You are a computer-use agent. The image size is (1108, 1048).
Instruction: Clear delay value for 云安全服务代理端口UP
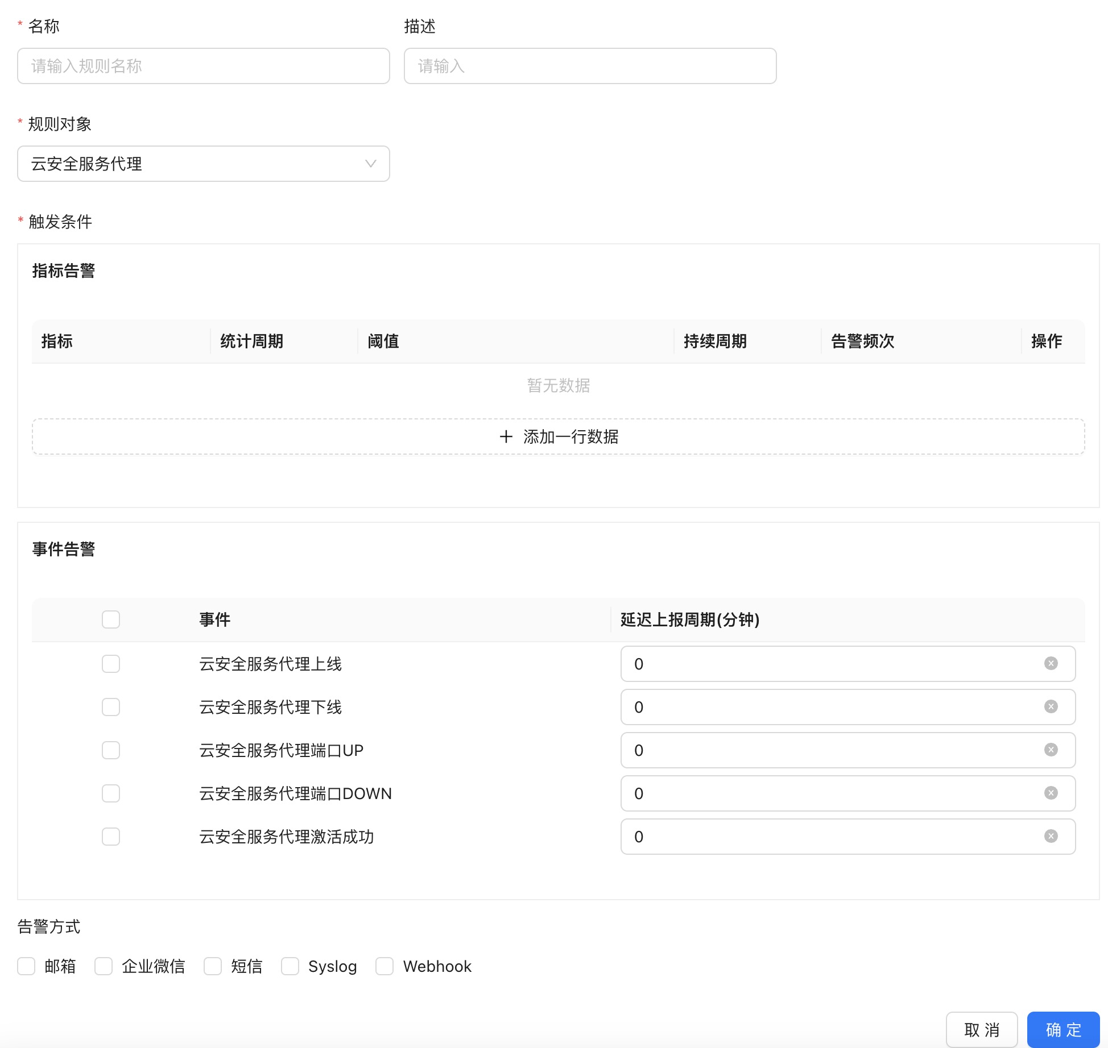pos(1051,750)
